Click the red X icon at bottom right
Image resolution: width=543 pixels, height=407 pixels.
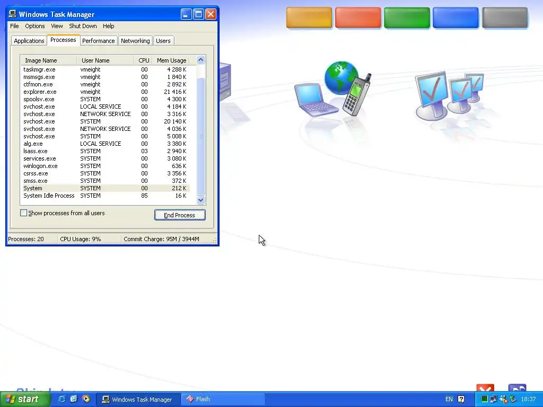pyautogui.click(x=485, y=387)
